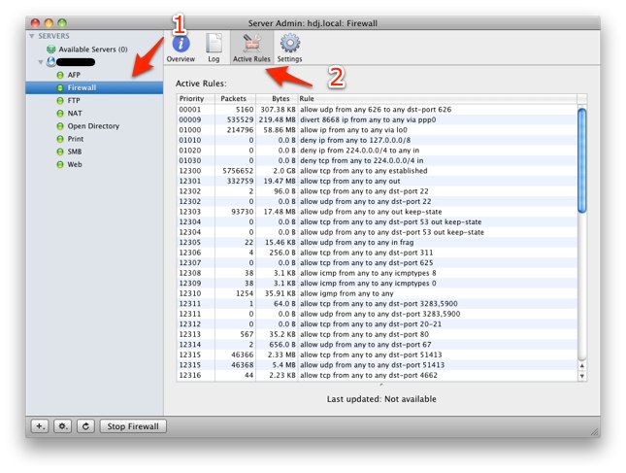Open the action gear menu button
Viewport: 626px width, 473px height.
pyautogui.click(x=63, y=426)
